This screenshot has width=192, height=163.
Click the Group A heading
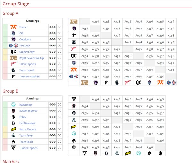pos(10,13)
